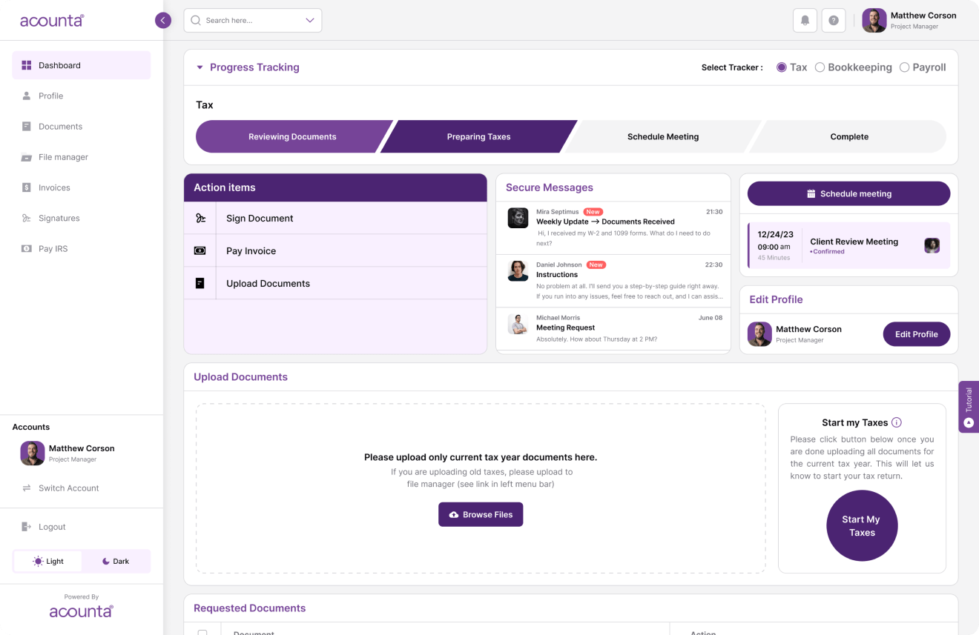Tick the Requested Documents header checkbox
Screen dimensions: 979x635
point(202,633)
